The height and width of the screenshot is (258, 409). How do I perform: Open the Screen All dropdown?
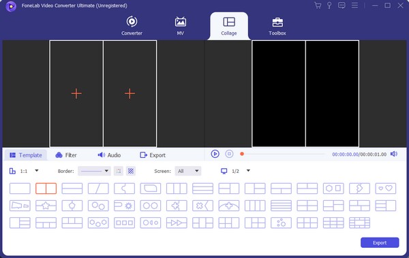pos(188,171)
